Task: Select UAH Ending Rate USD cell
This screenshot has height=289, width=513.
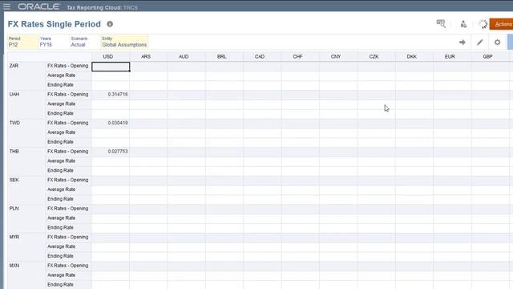Action: [x=111, y=113]
